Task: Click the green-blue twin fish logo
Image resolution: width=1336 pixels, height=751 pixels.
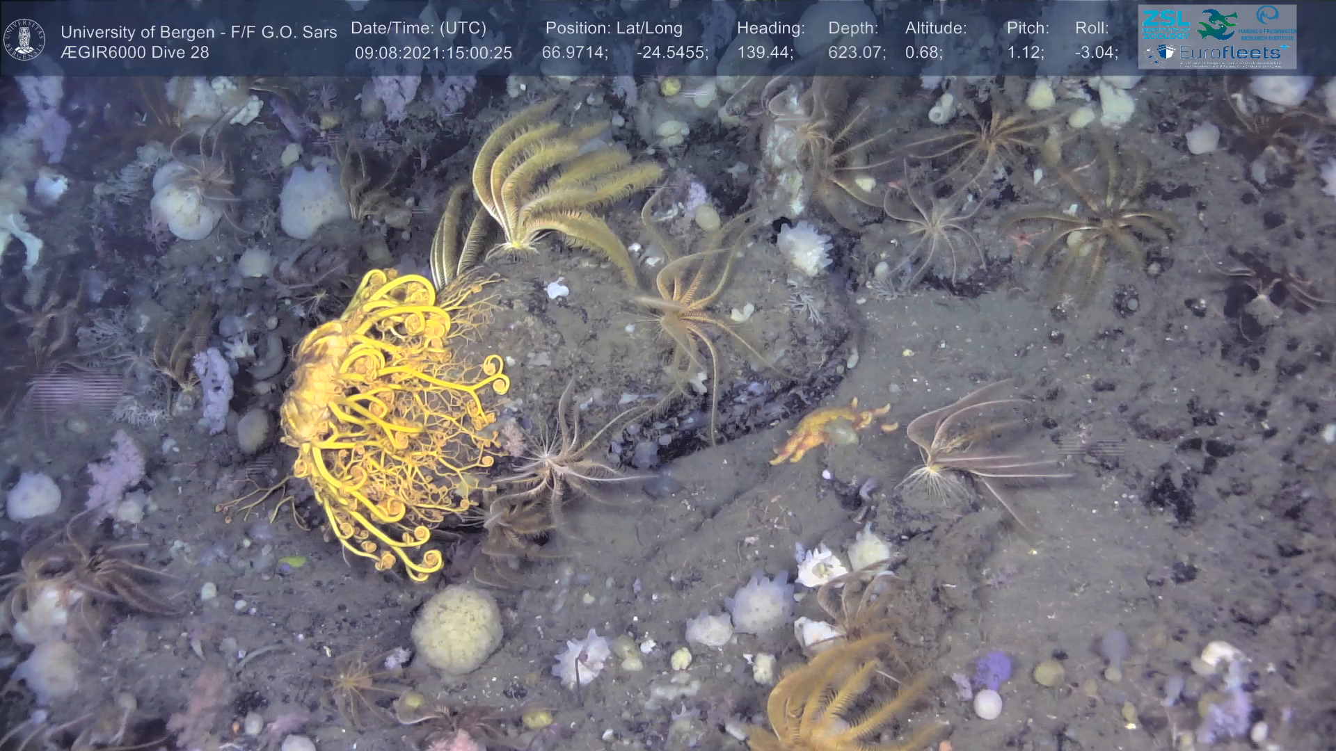Action: [x=1217, y=24]
